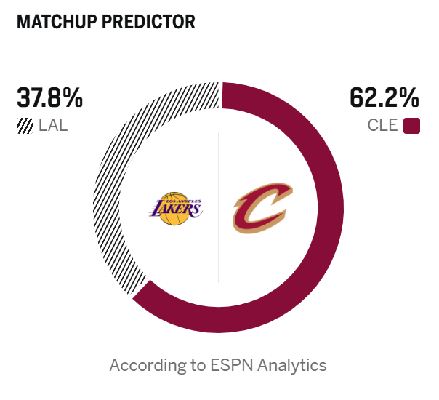The height and width of the screenshot is (400, 439).
Task: Click the bottom of the maroon arc
Action: point(219,320)
